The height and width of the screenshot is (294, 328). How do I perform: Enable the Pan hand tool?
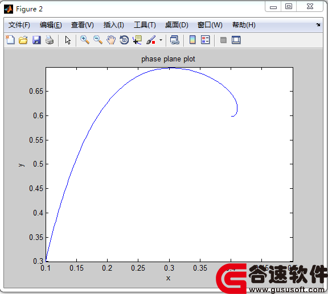pos(111,40)
